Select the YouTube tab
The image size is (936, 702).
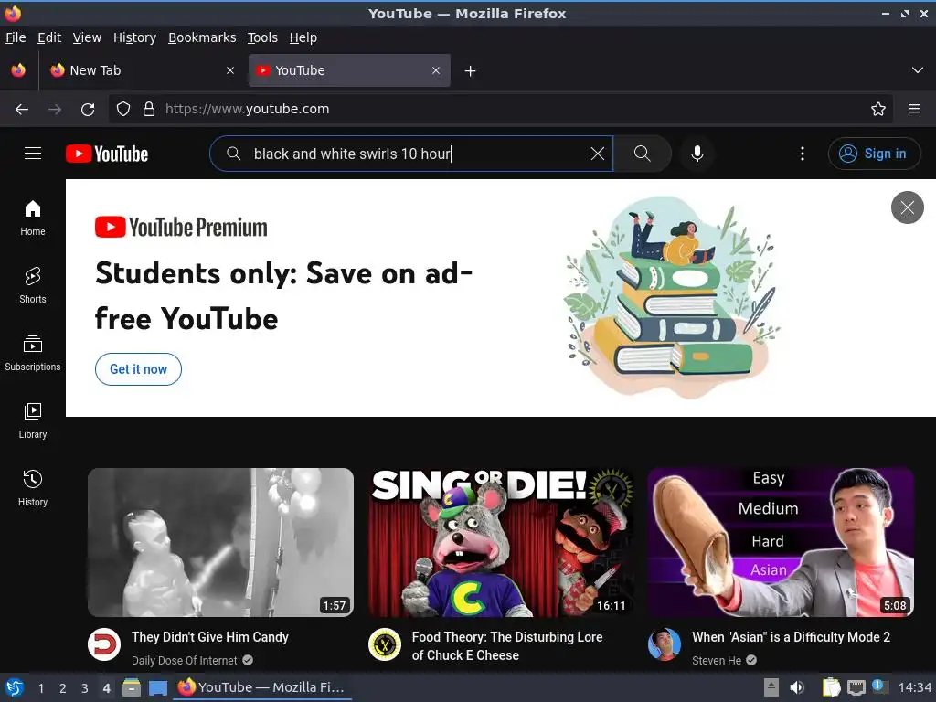[349, 70]
